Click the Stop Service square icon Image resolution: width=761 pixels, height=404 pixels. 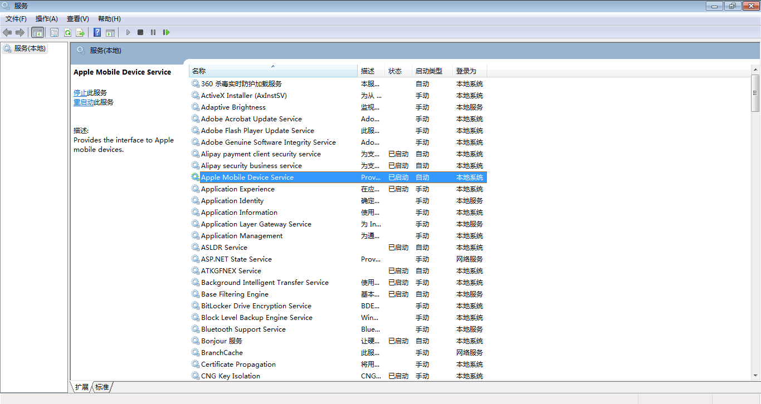140,32
